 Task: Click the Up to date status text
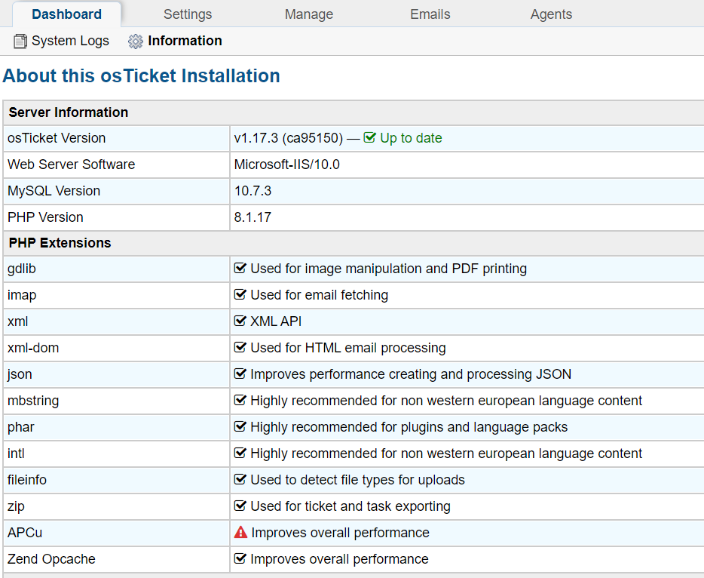click(411, 138)
